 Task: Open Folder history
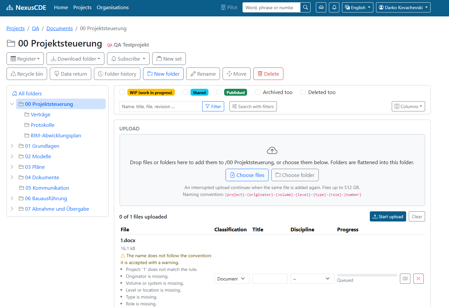pyautogui.click(x=117, y=74)
